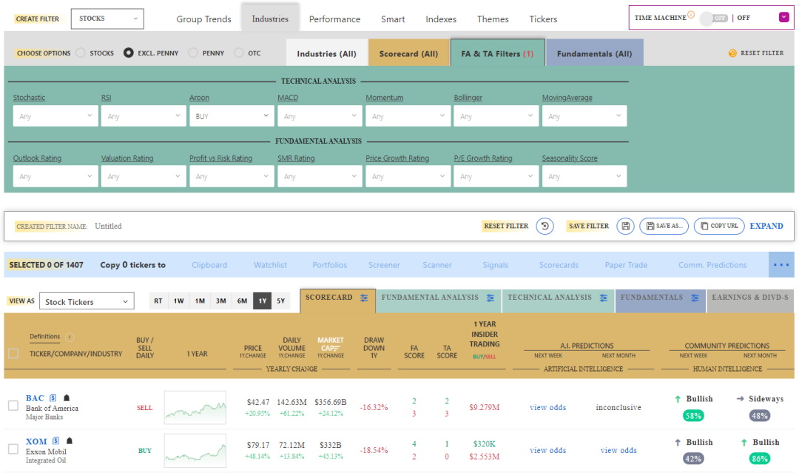Open the Aroon dropdown showing BUY

232,115
